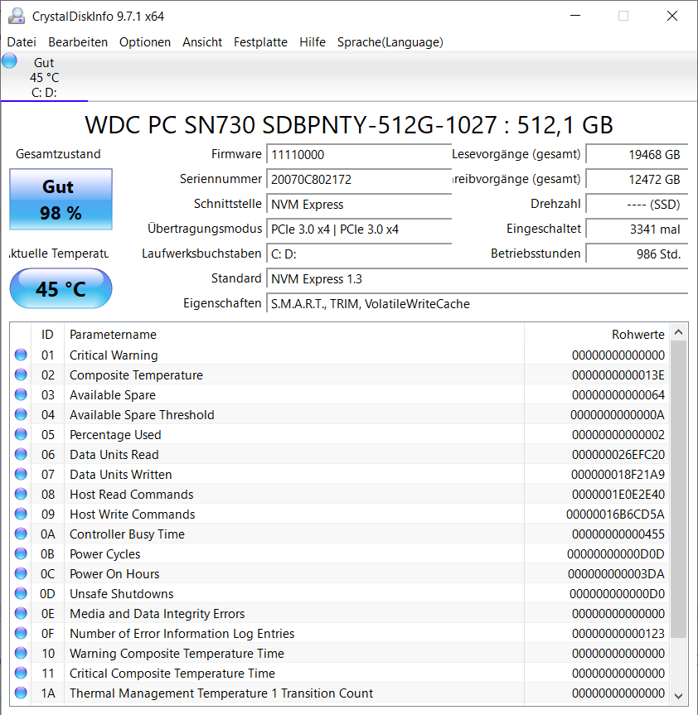Select the blue drive status orb for C: D:
698x715 pixels.
tap(9, 60)
